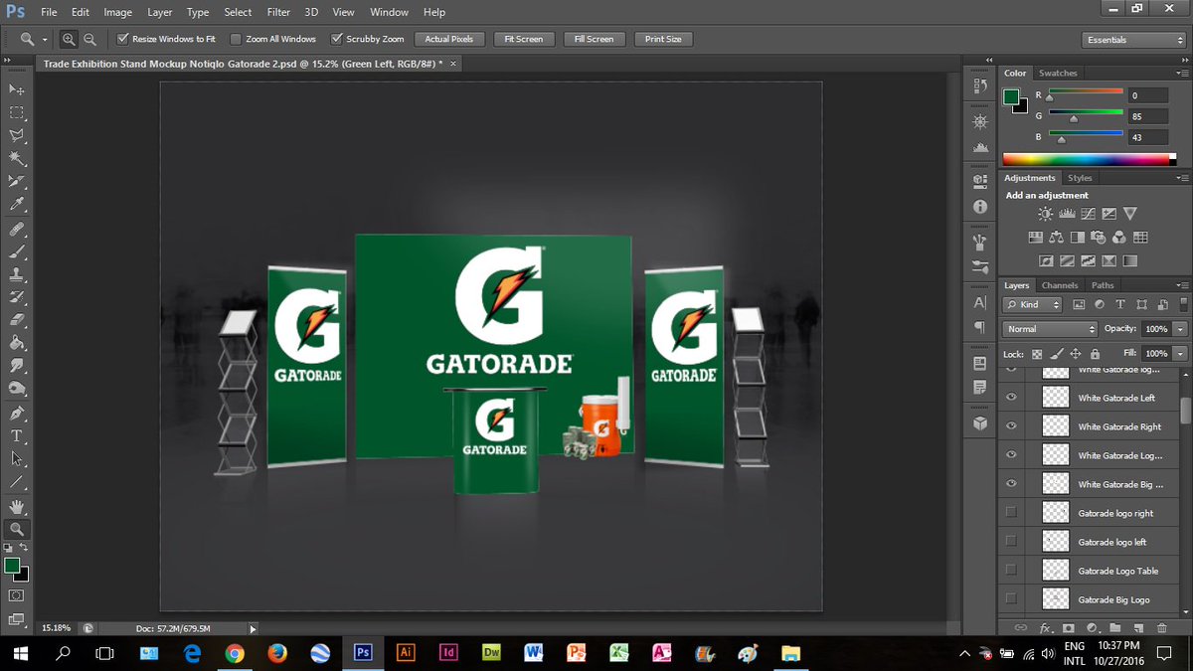Show the Gatorade Big Logo layer
This screenshot has height=671, width=1193.
click(x=1011, y=599)
